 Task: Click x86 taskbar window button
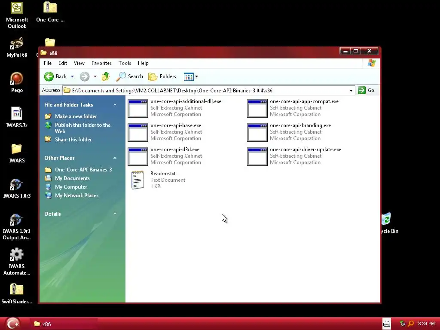pyautogui.click(x=64, y=324)
